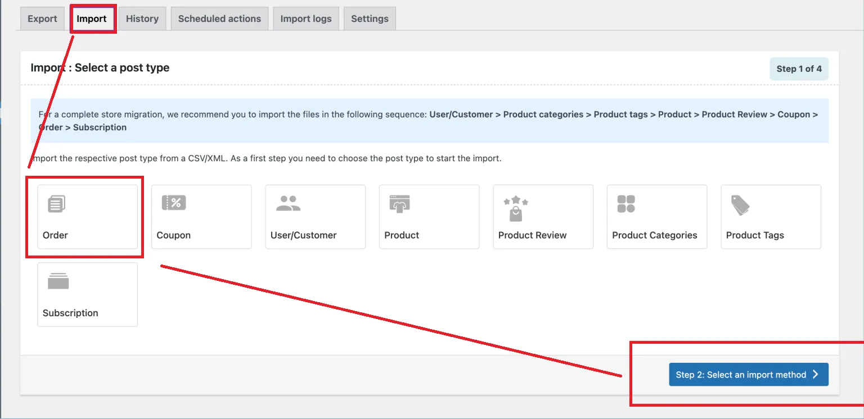Go to the Import logs tab

pyautogui.click(x=306, y=19)
